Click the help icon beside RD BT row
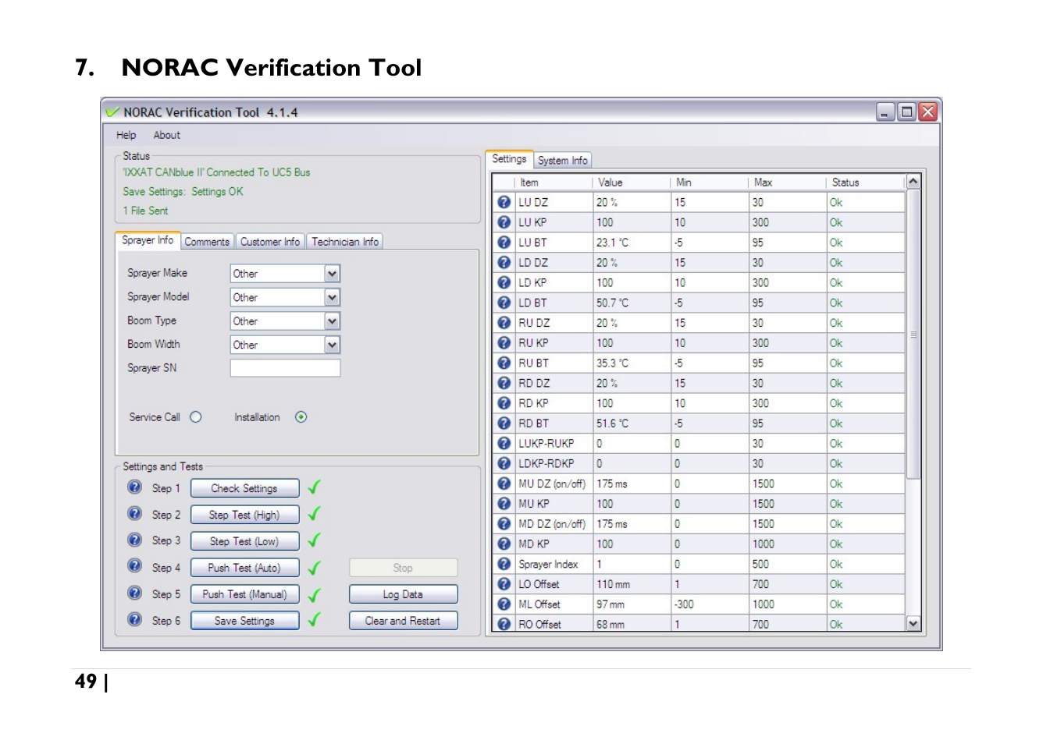The image size is (1043, 744). tap(504, 423)
